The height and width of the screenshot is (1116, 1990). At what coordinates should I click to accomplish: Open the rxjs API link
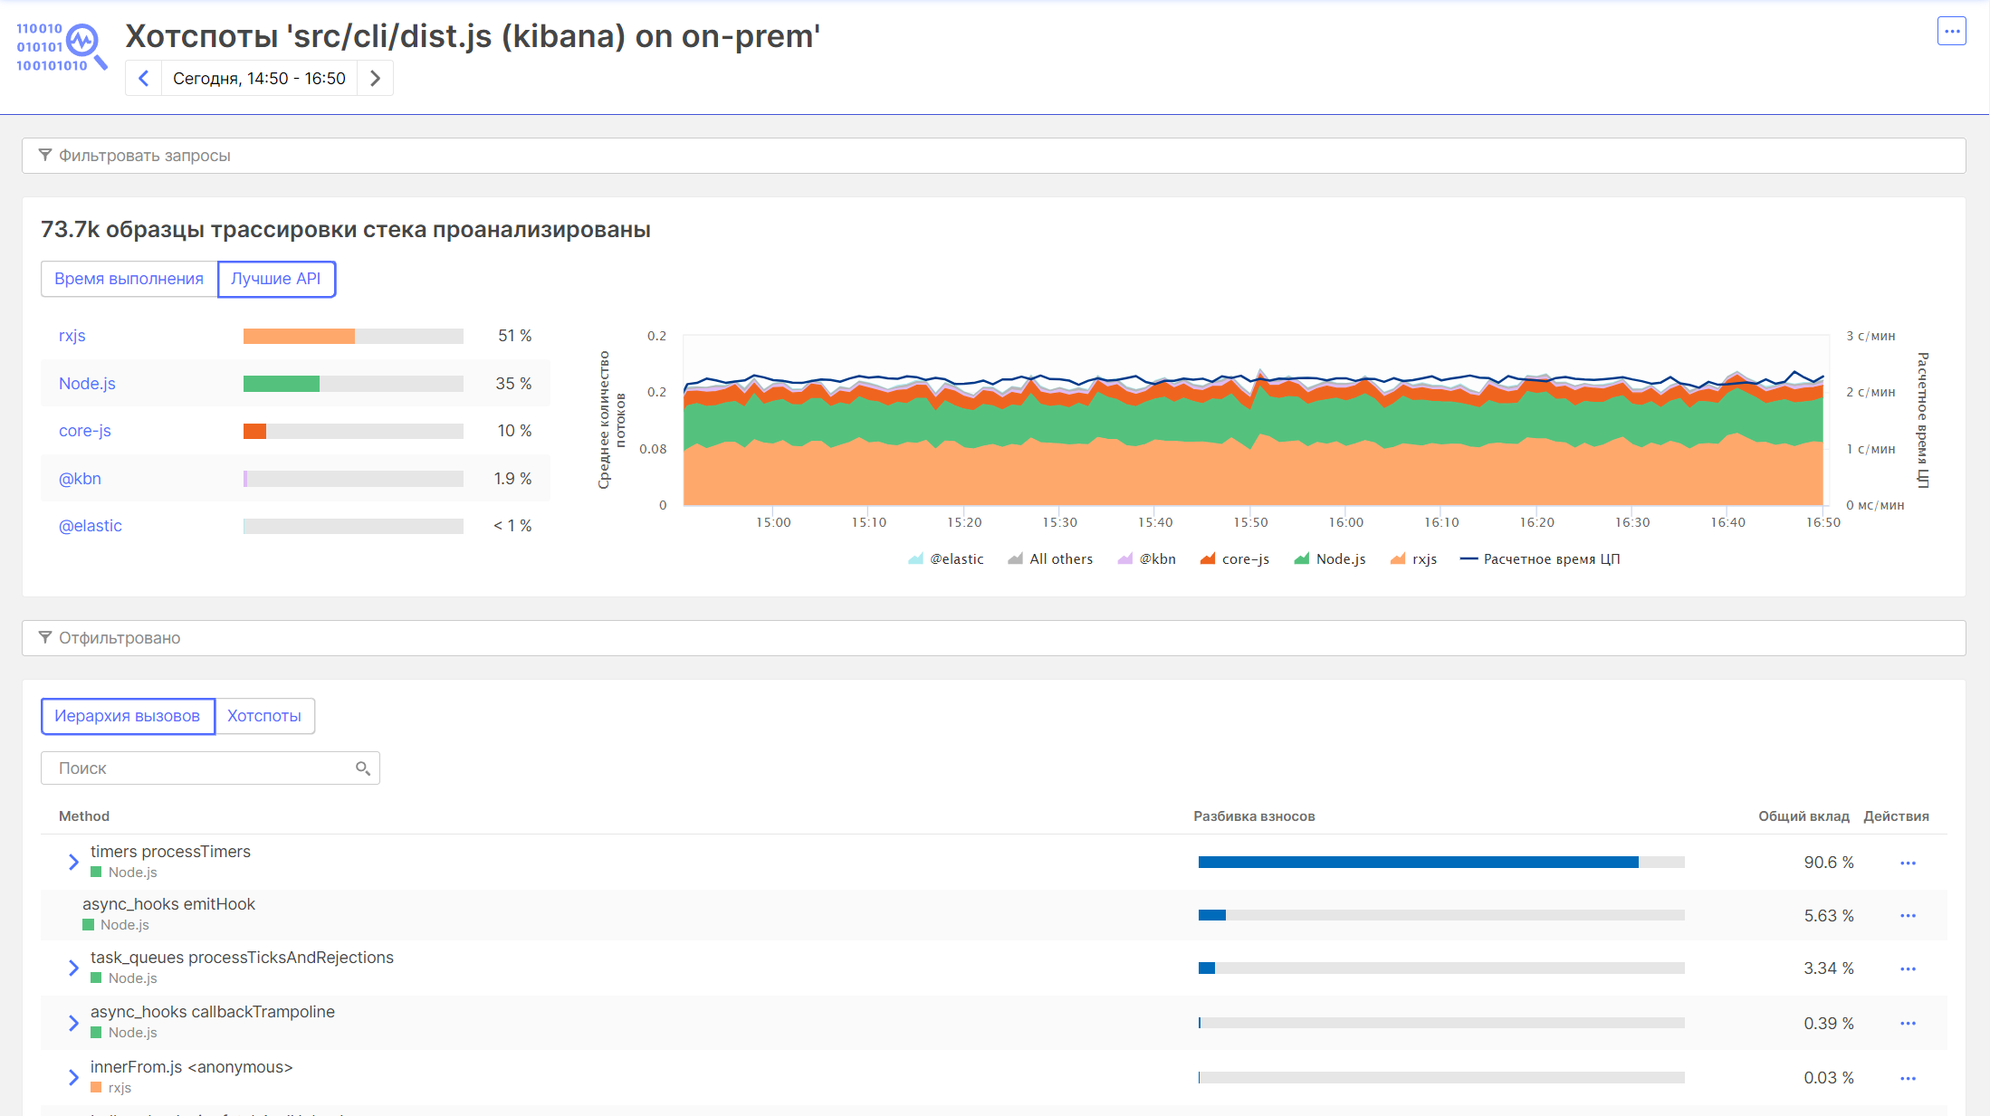(72, 336)
